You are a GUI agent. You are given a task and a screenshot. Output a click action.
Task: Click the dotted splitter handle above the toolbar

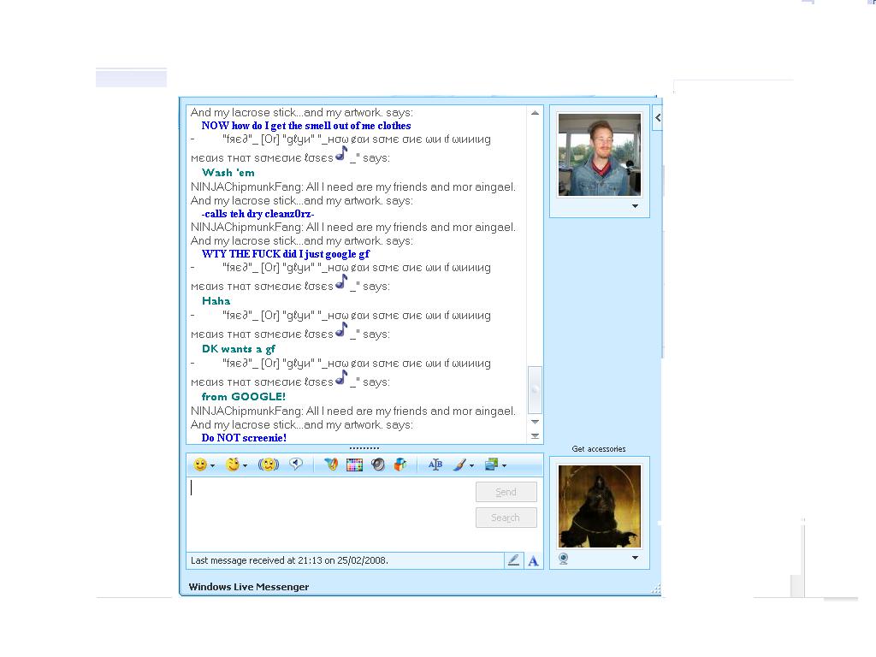[x=364, y=448]
